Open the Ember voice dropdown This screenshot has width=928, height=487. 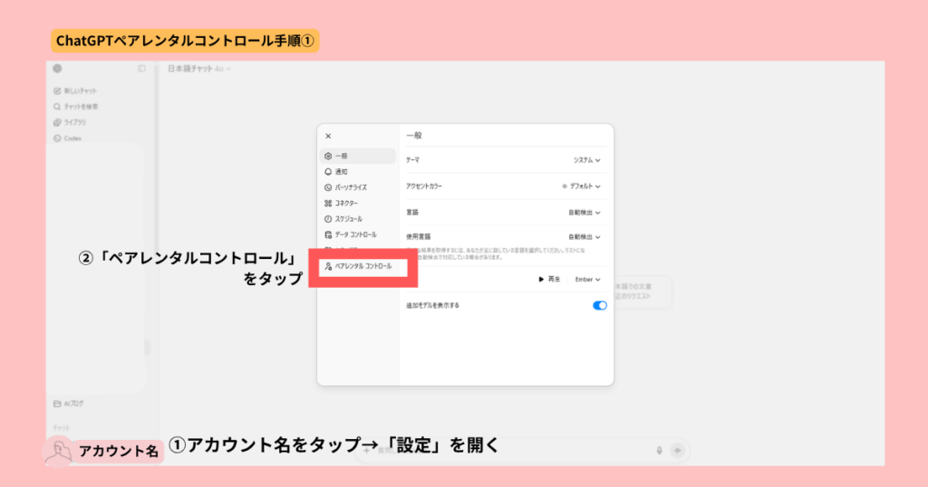[587, 280]
